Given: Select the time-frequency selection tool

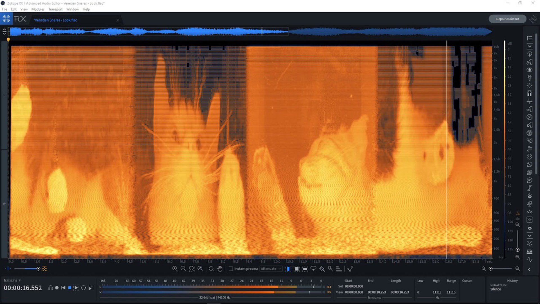Looking at the screenshot, I should [296, 269].
